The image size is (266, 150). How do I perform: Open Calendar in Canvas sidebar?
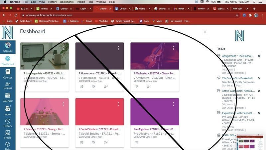8,97
